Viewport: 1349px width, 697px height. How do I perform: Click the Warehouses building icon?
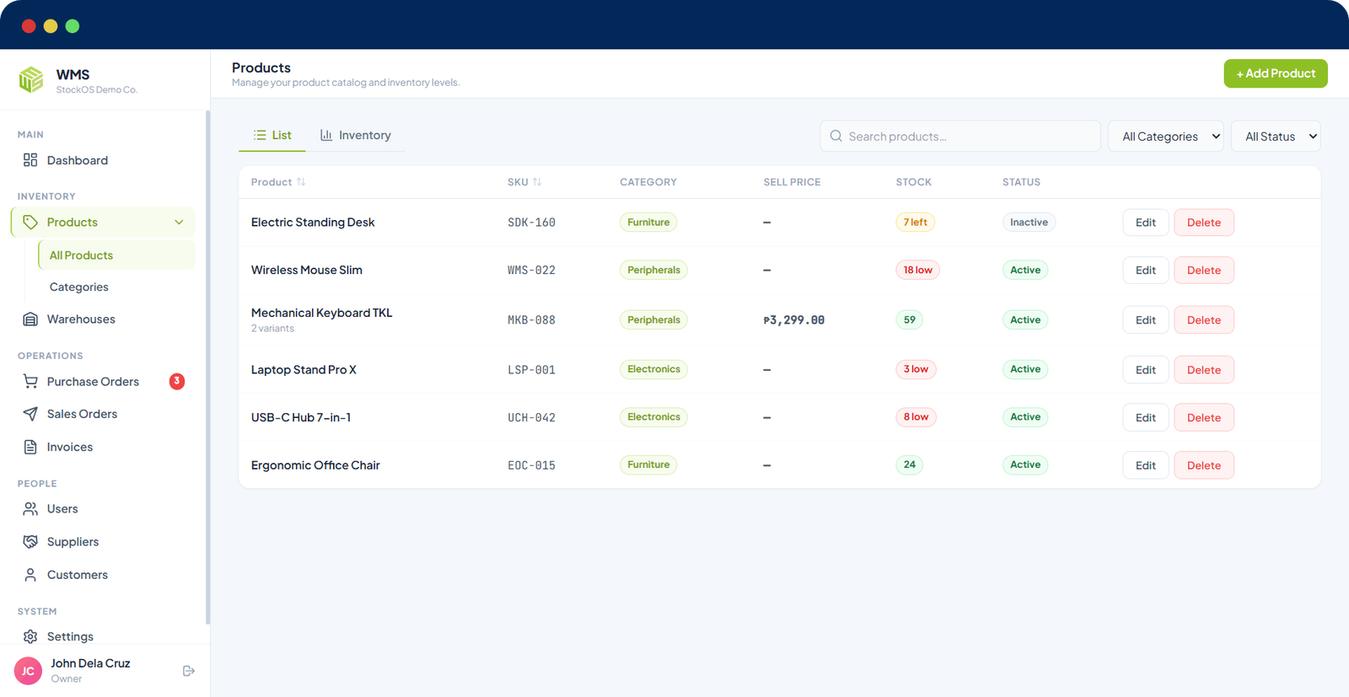tap(30, 319)
